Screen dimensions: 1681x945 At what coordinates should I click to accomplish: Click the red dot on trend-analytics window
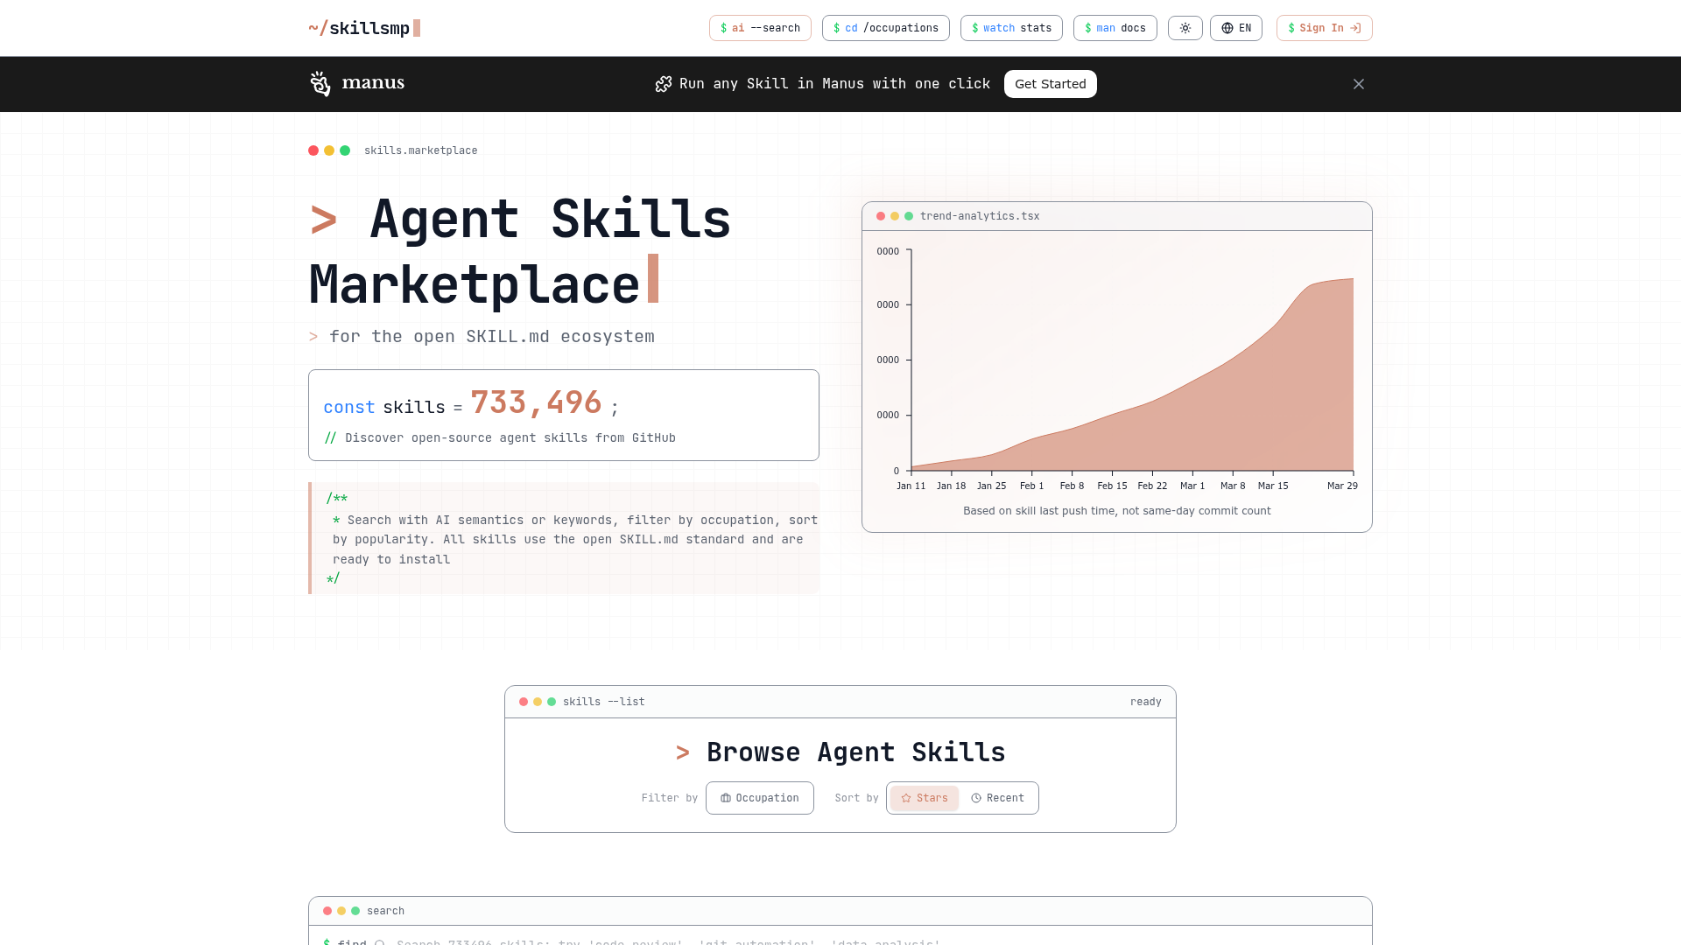coord(881,216)
